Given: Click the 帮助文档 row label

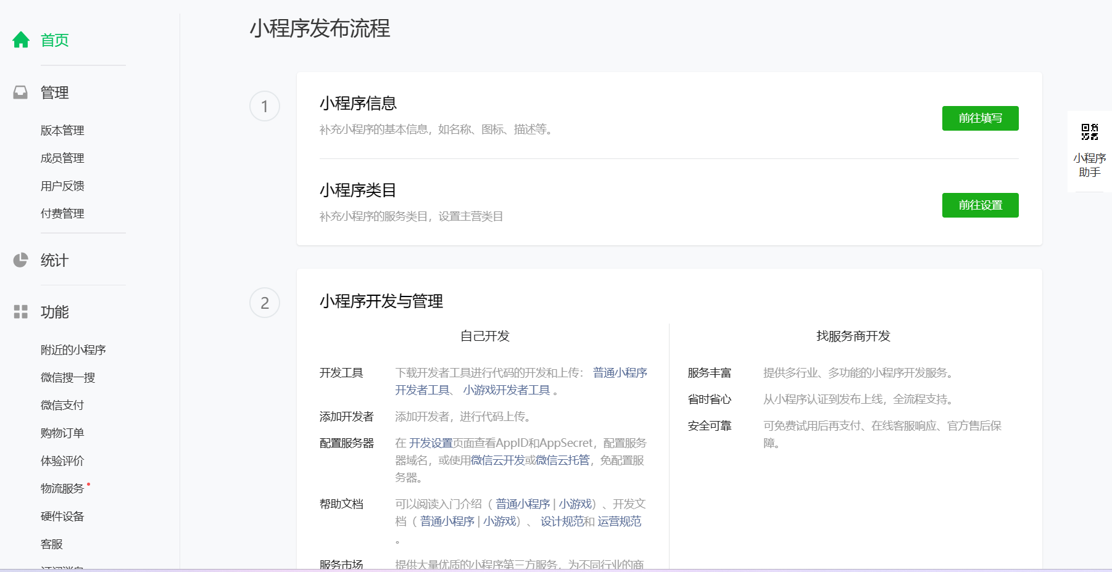Looking at the screenshot, I should click(341, 504).
